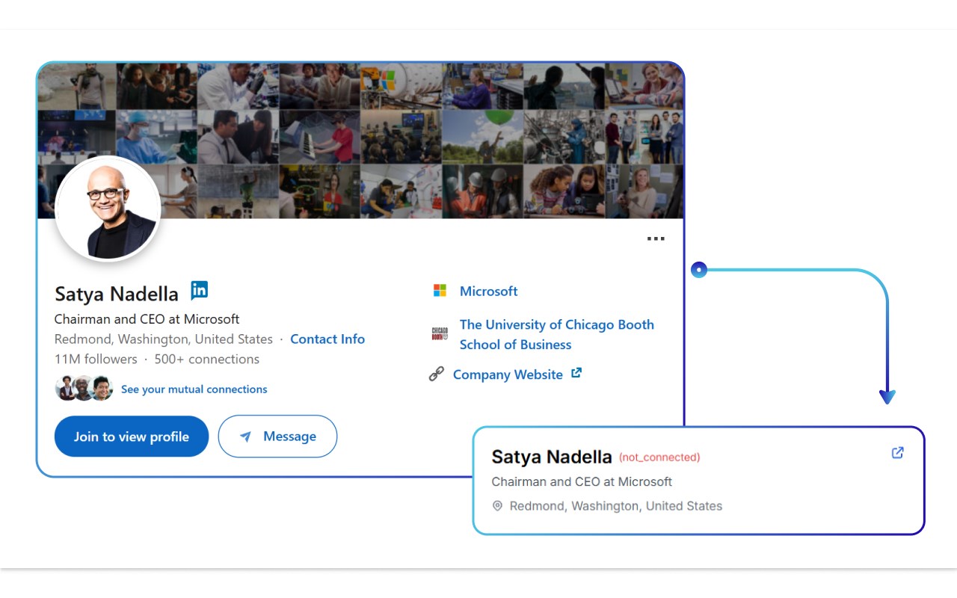Click Satya Nadella name in the lower card

point(552,457)
